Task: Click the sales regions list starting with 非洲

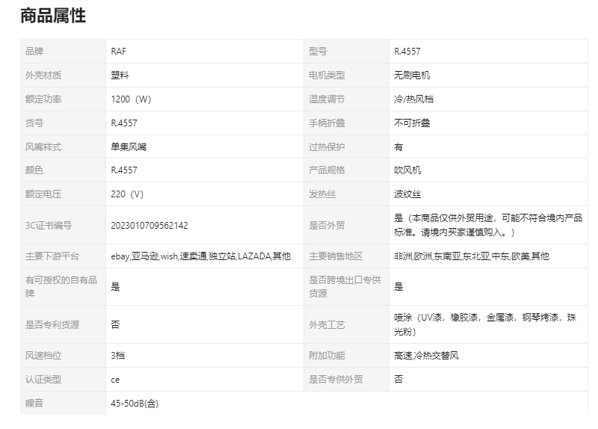Action: coord(471,256)
